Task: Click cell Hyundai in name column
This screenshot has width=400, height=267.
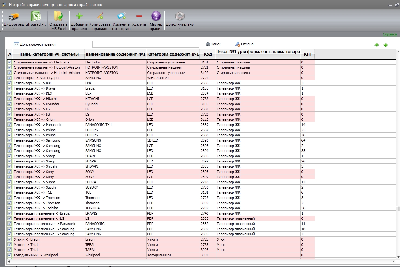Action: pos(115,104)
